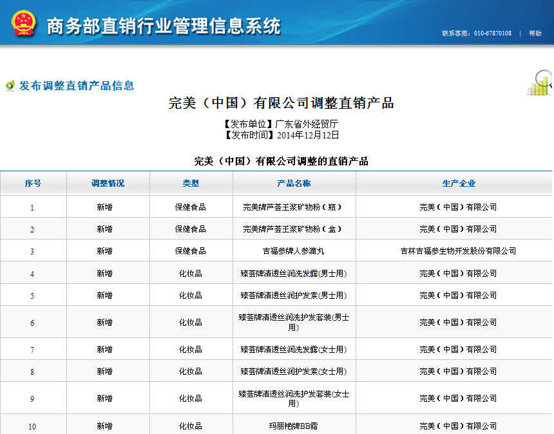The height and width of the screenshot is (434, 554).
Task: Select product 吉福参牌人参滴丸 in row 3
Action: pyautogui.click(x=293, y=251)
